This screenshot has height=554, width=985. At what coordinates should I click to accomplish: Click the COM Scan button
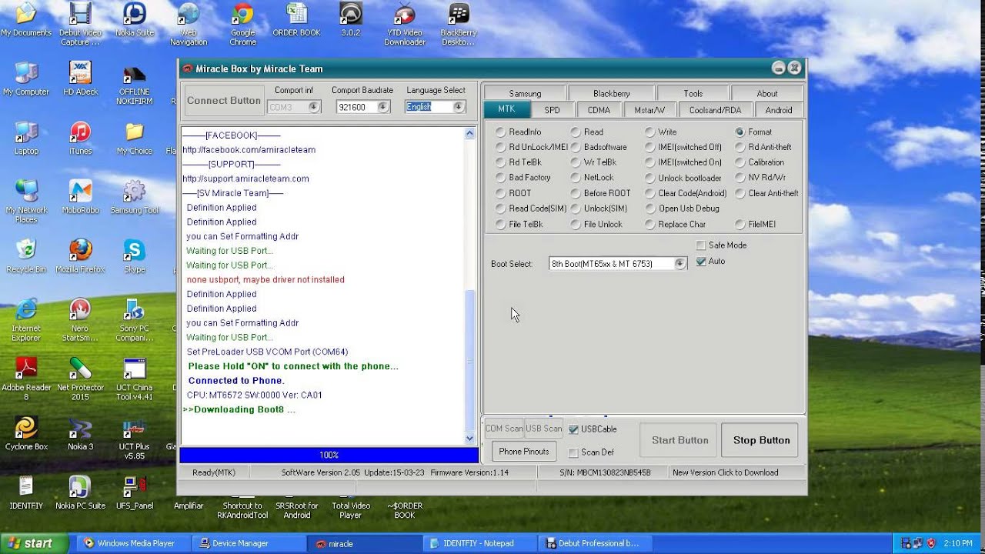coord(504,429)
